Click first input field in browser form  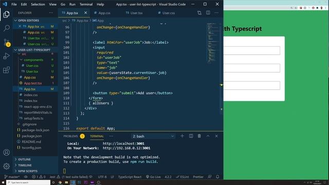click(x=251, y=50)
